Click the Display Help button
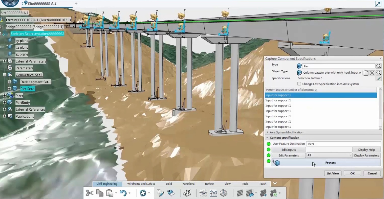The height and width of the screenshot is (199, 384). (366, 150)
